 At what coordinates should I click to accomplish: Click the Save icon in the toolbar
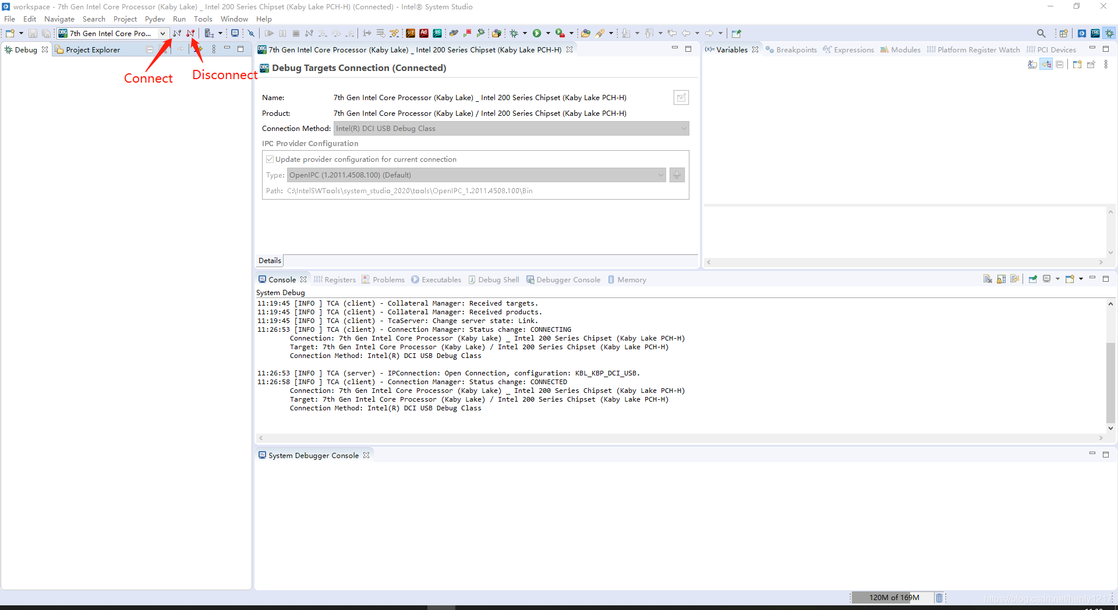33,33
